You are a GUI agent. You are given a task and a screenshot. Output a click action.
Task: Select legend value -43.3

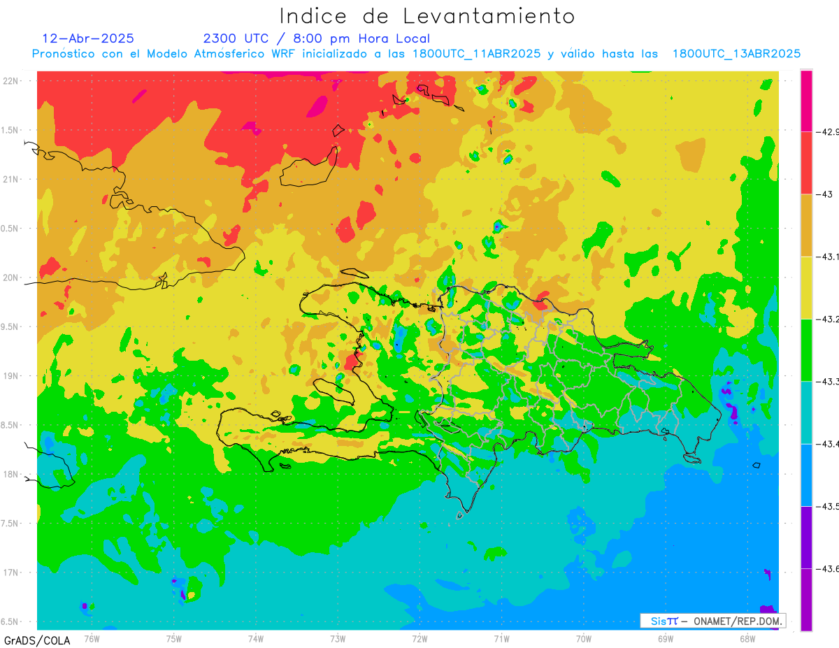(827, 381)
